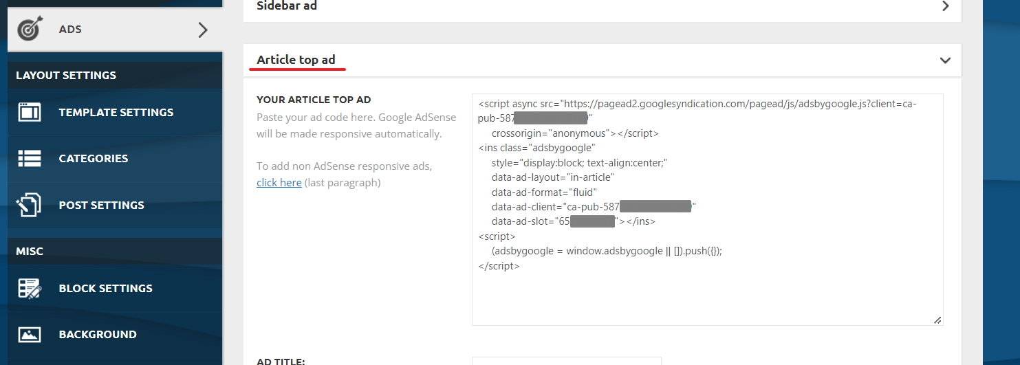The image size is (1020, 365).
Task: Click the Sidebar ad heading
Action: click(287, 5)
